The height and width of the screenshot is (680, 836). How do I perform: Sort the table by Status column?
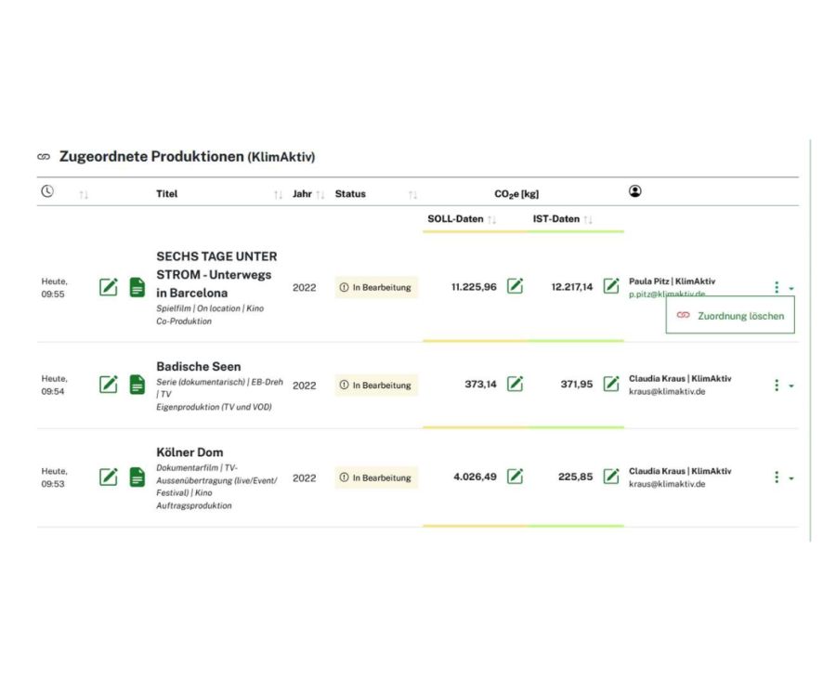click(x=412, y=195)
